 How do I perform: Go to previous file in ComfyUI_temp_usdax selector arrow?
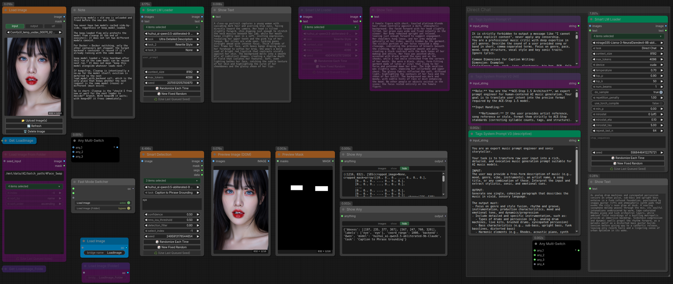click(8, 32)
